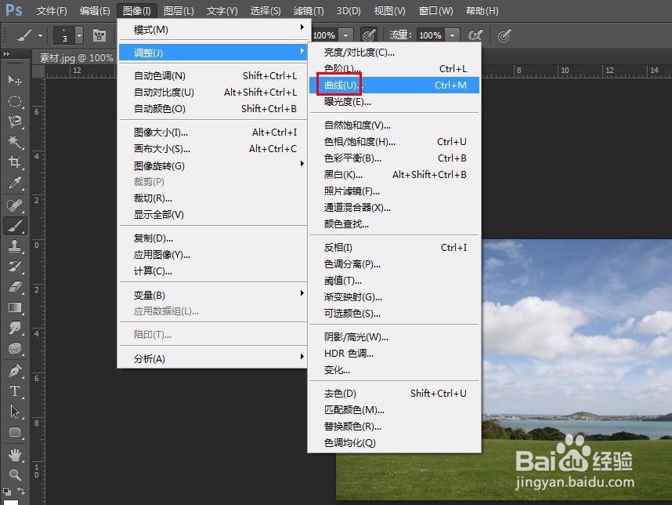Viewport: 672px width, 505px height.
Task: Choose 画布大小(S) command
Action: pyautogui.click(x=213, y=149)
